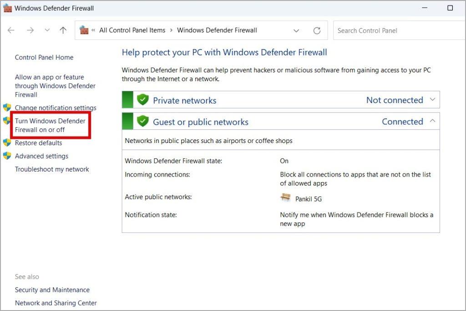Refresh the Windows Defender Firewall page
The height and width of the screenshot is (311, 466).
click(x=317, y=30)
